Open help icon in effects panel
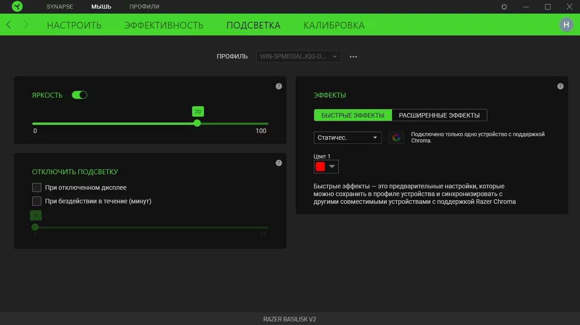580x325 pixels. 560,86
